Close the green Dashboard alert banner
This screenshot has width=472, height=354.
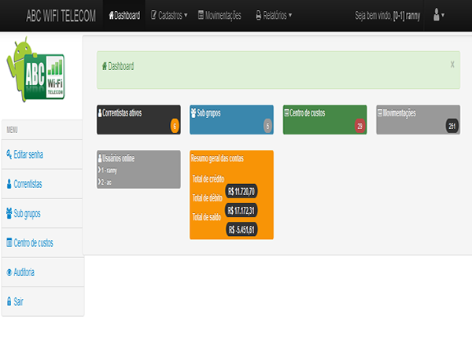(452, 65)
